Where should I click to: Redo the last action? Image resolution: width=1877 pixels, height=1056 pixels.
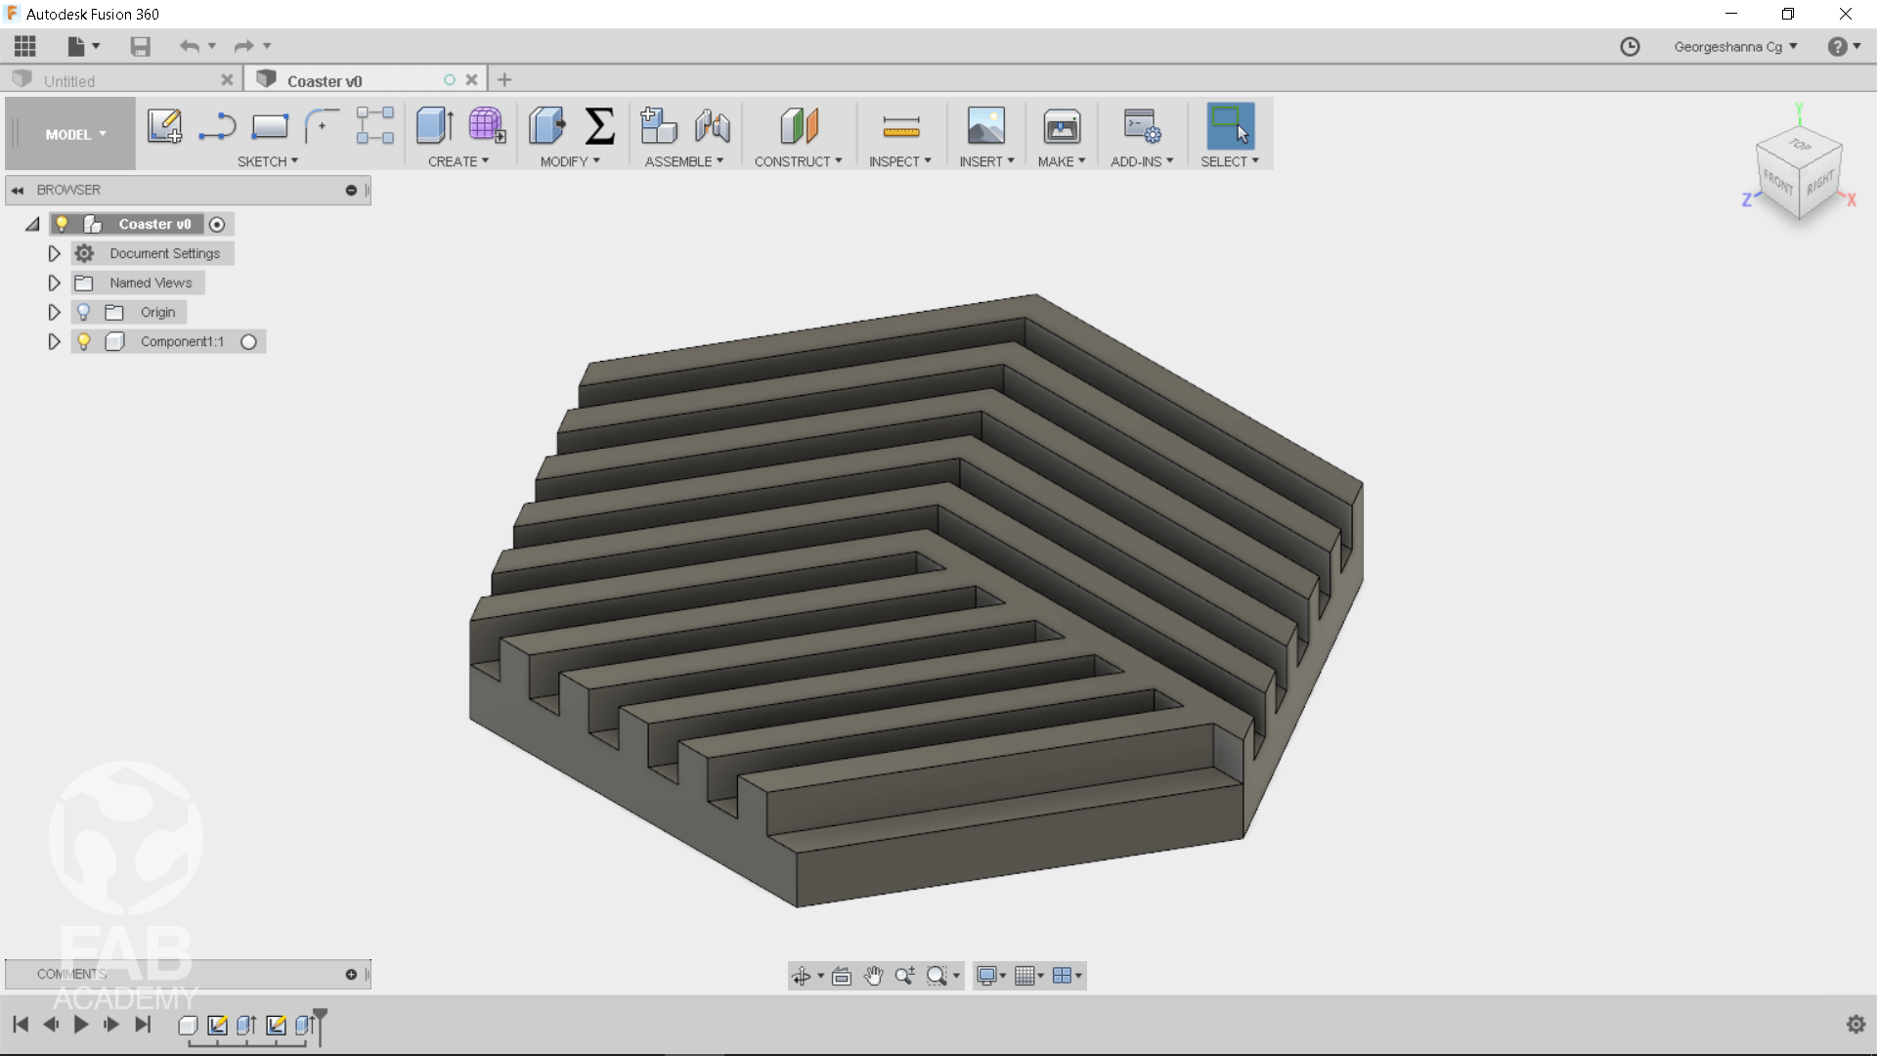[243, 46]
